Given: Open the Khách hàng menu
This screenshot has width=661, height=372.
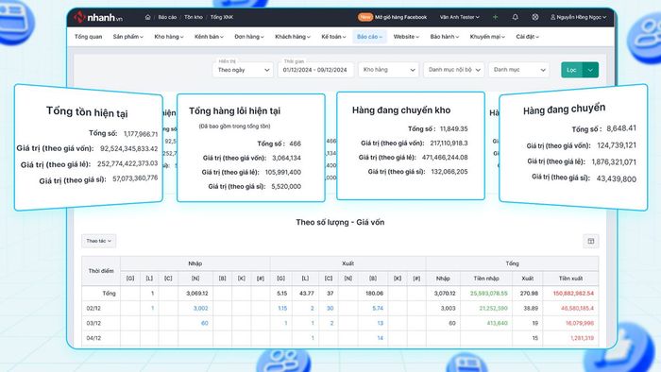Looking at the screenshot, I should [293, 37].
